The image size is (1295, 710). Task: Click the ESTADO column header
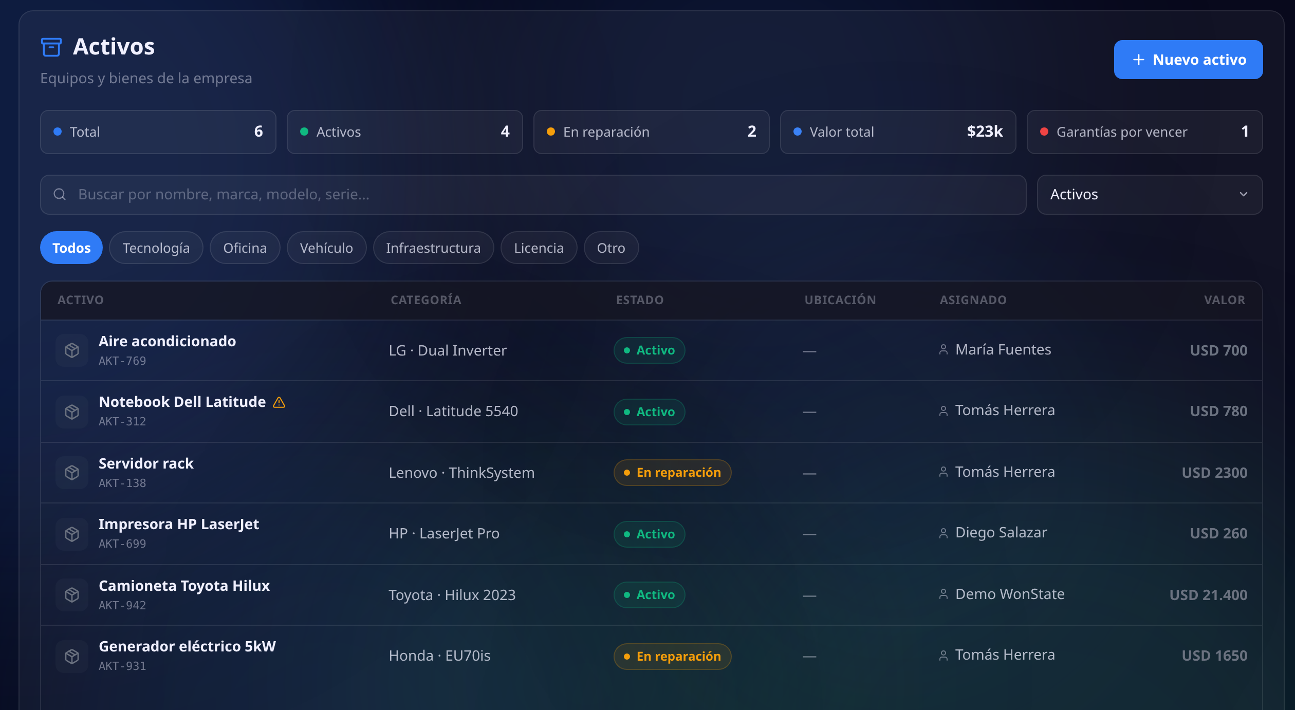[640, 300]
